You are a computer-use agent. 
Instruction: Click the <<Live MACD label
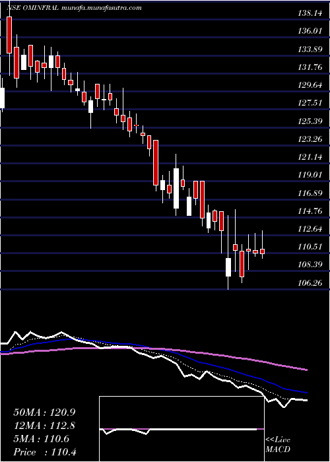(x=278, y=445)
